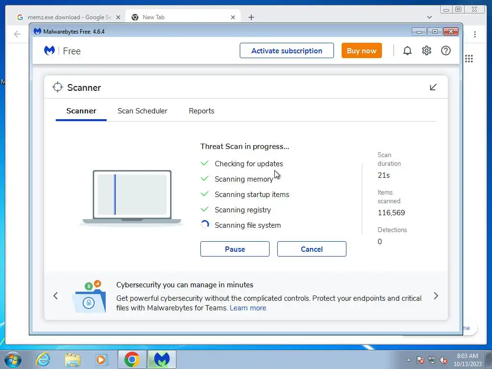Open the Malwarebytes help icon
The width and height of the screenshot is (492, 369).
(x=445, y=50)
